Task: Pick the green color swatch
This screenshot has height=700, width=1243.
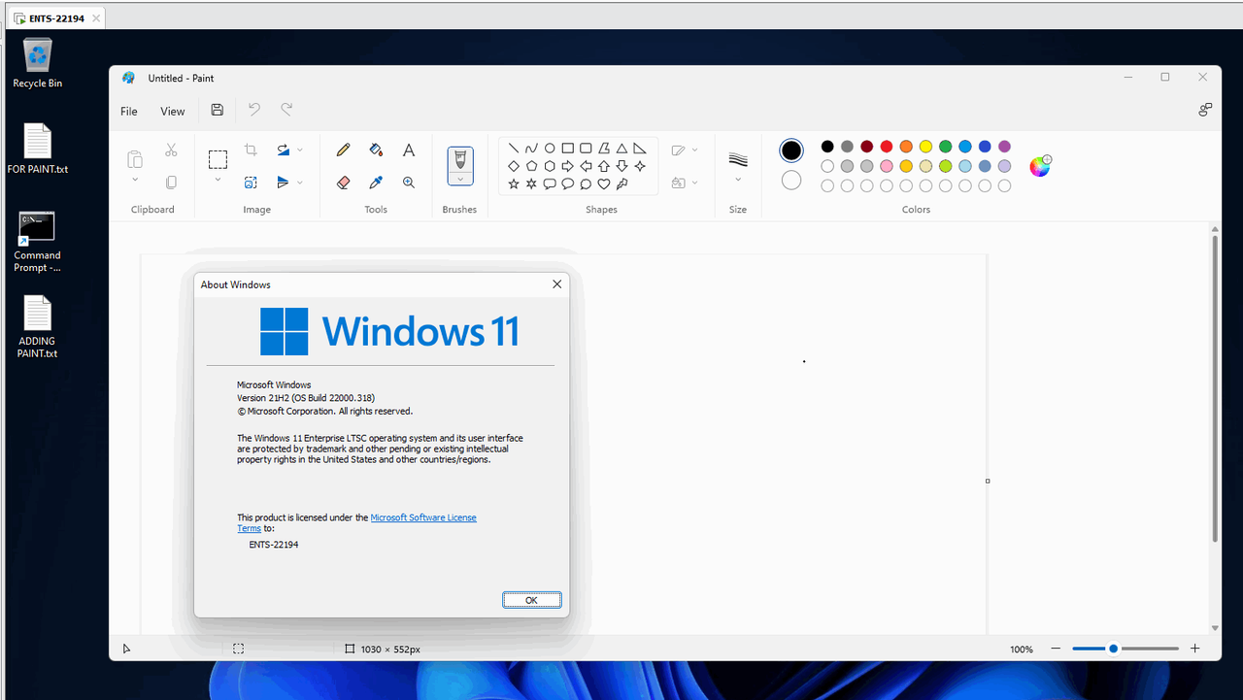Action: 945,147
